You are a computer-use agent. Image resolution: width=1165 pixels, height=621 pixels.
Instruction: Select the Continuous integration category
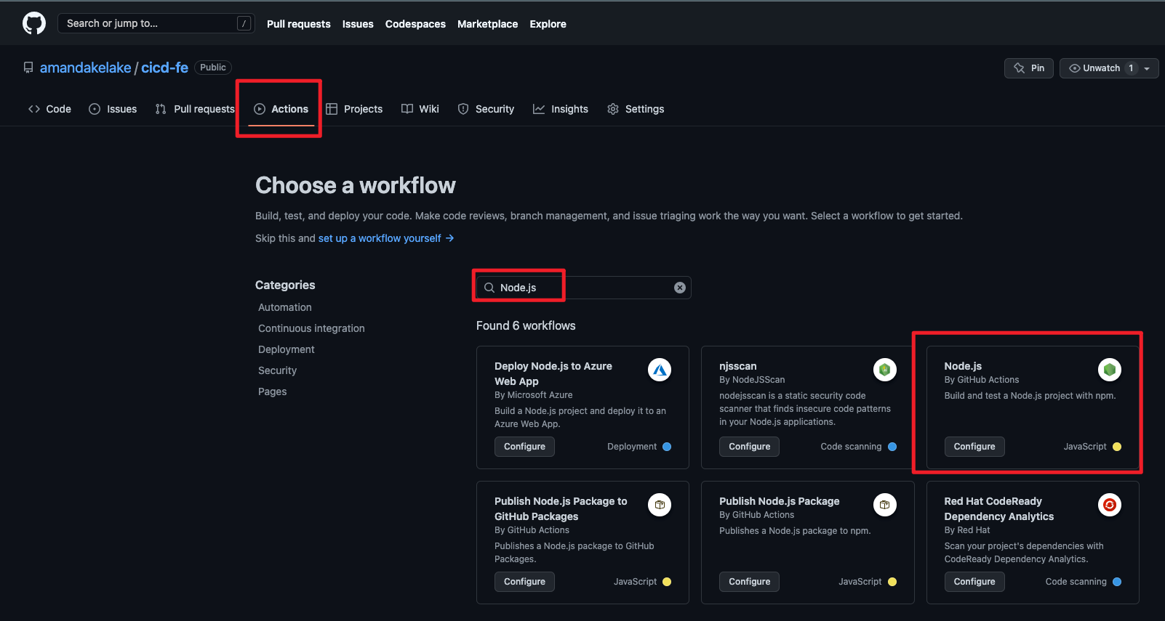point(311,328)
